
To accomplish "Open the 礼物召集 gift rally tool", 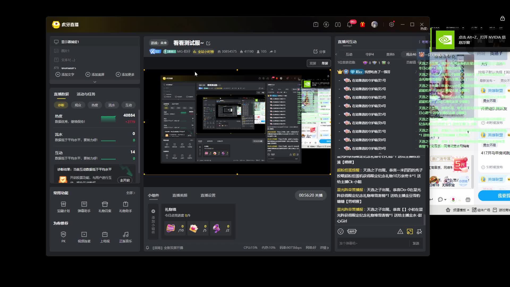I will [x=105, y=206].
